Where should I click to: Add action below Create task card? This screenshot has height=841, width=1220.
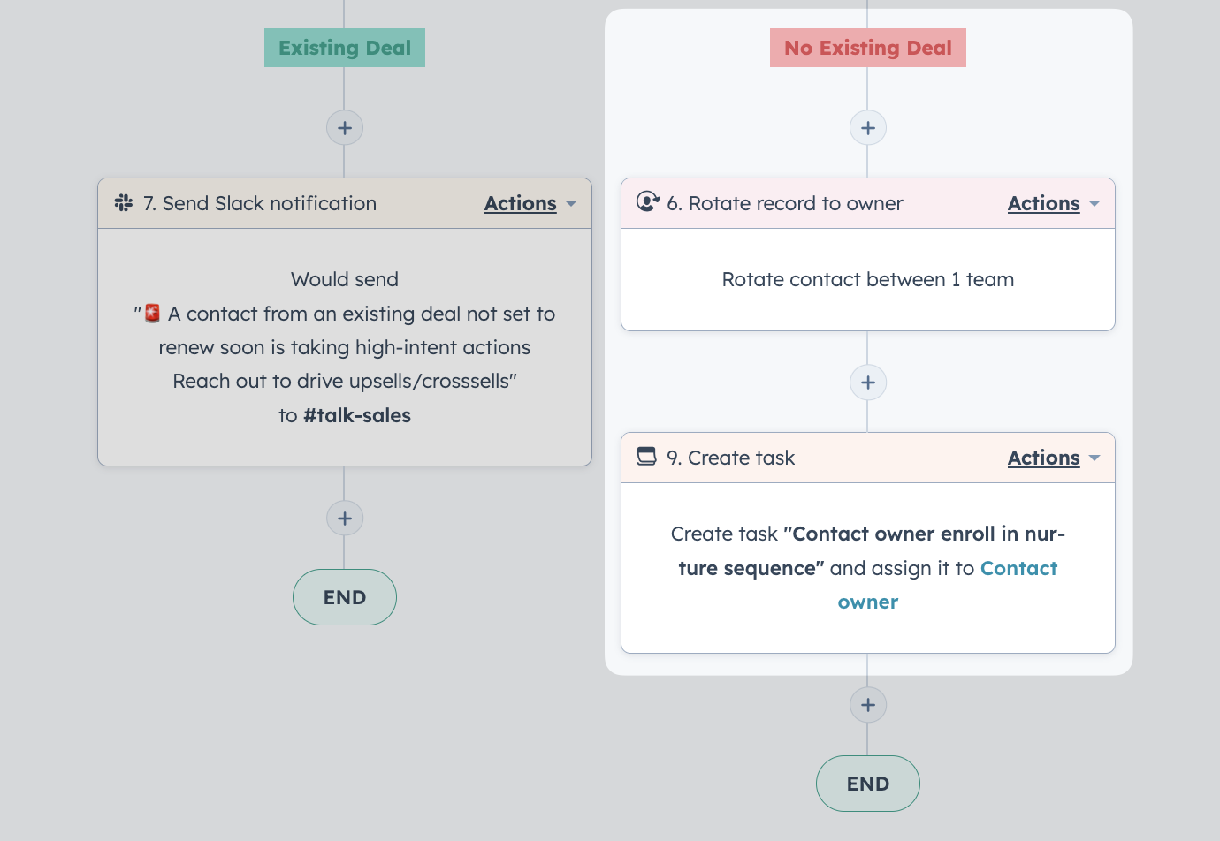(x=868, y=705)
